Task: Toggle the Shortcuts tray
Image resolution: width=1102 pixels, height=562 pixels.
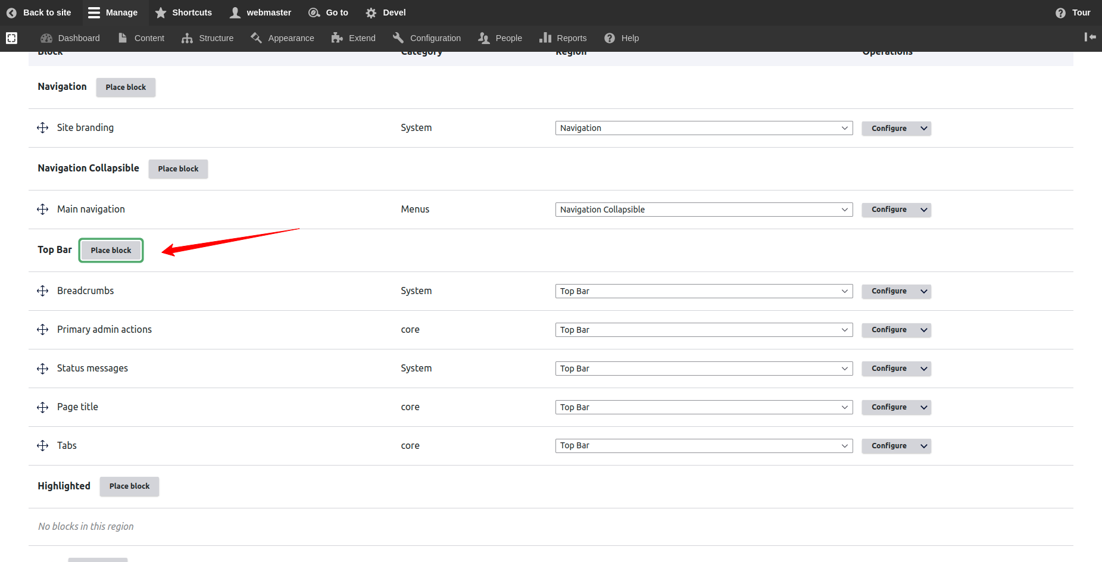Action: pos(183,13)
